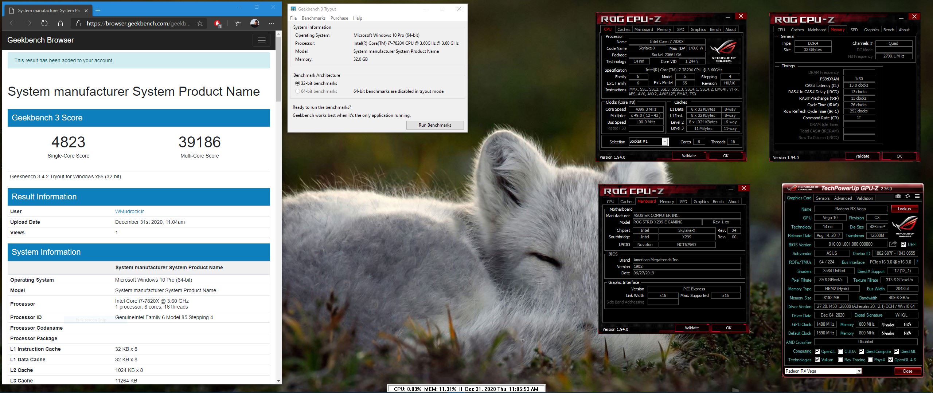The width and height of the screenshot is (933, 393).
Task: Add page to favorites star
Action: tap(200, 23)
